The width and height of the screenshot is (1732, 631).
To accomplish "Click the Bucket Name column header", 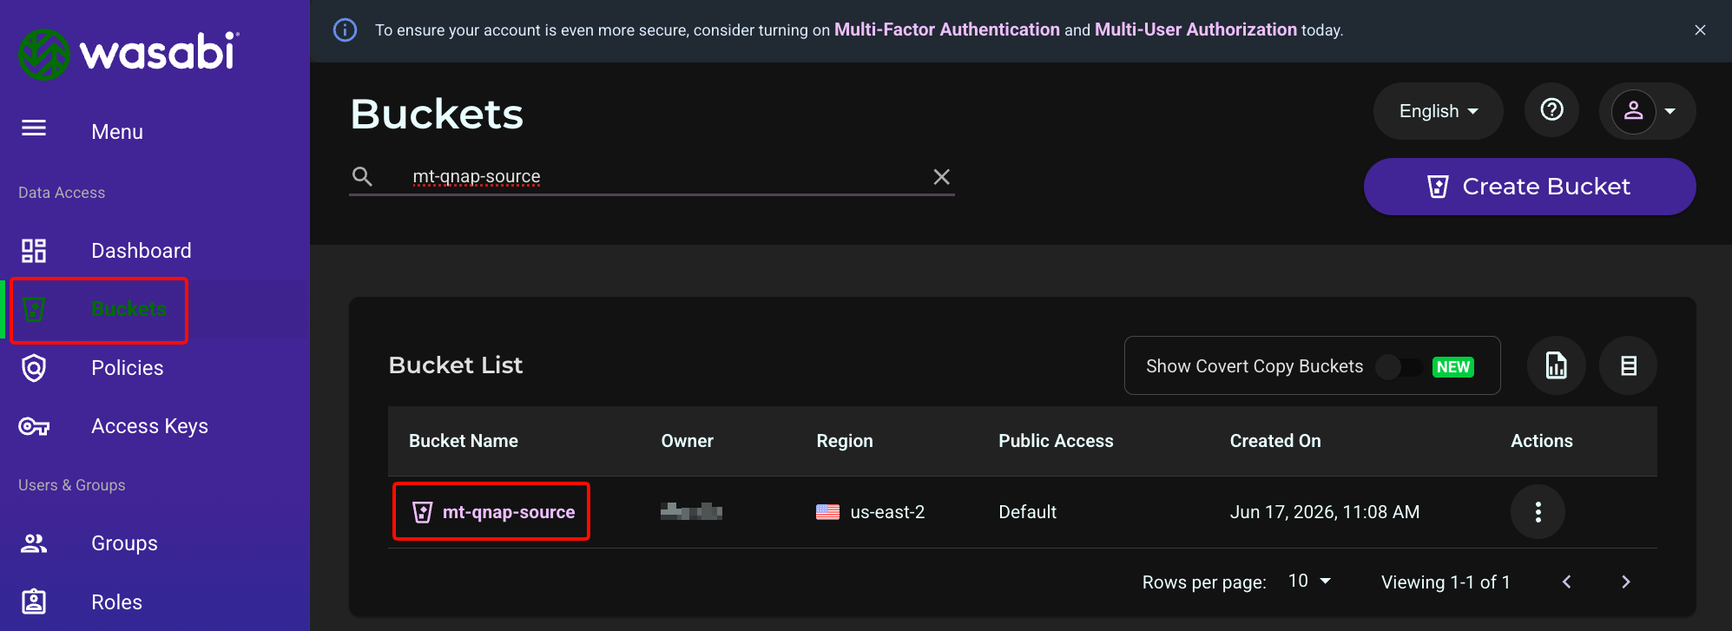I will 464,441.
